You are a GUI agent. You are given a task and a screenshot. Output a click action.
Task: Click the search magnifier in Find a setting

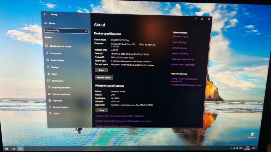[86, 31]
